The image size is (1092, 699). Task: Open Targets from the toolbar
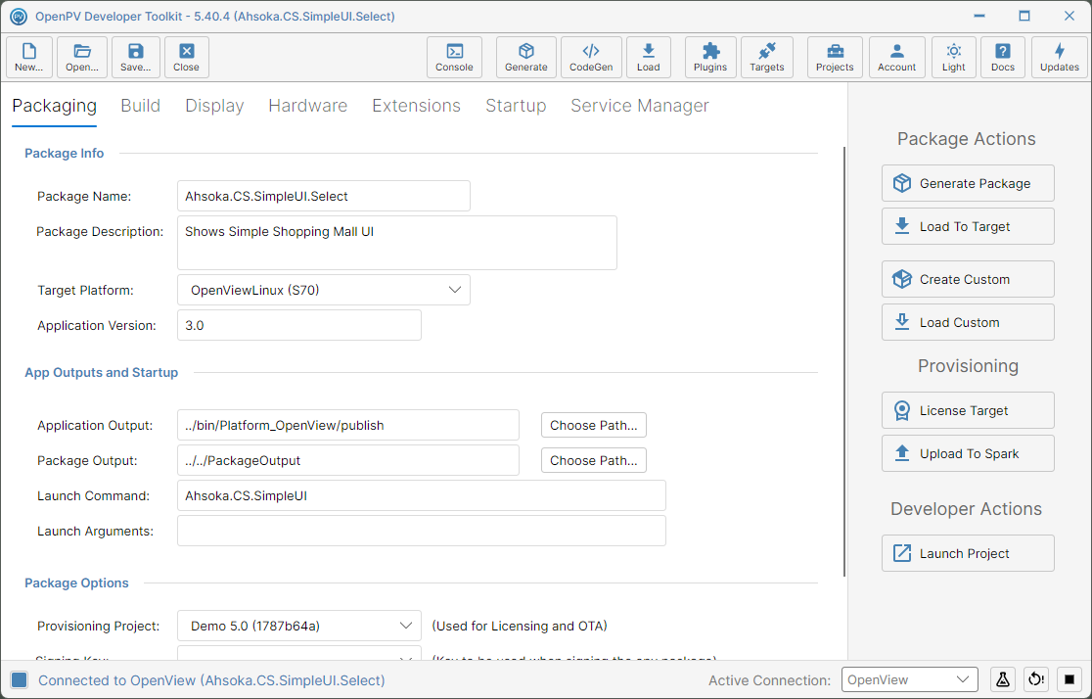click(x=767, y=57)
